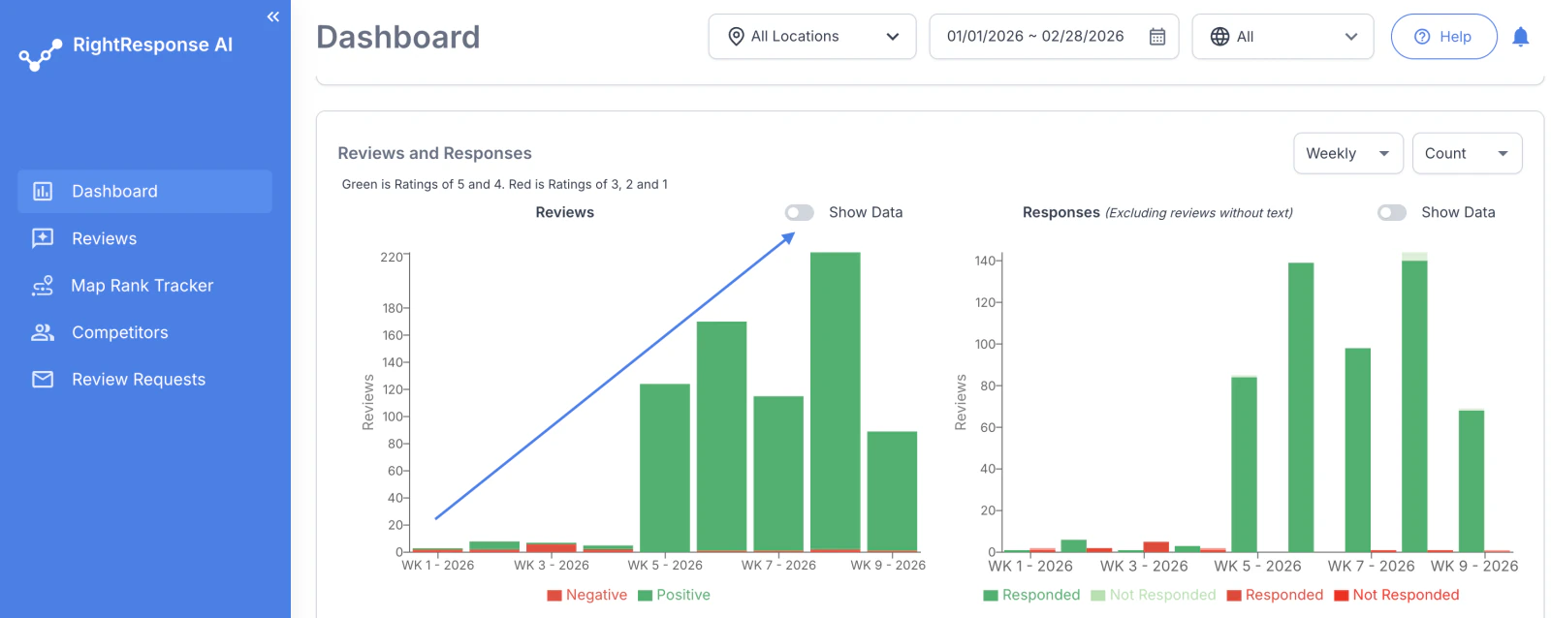Collapse the sidebar with double chevron icon

[273, 16]
